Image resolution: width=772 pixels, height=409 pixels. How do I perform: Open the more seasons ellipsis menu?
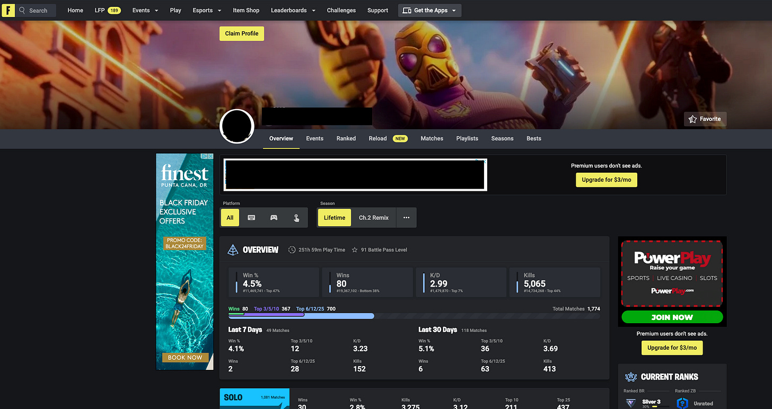[406, 218]
